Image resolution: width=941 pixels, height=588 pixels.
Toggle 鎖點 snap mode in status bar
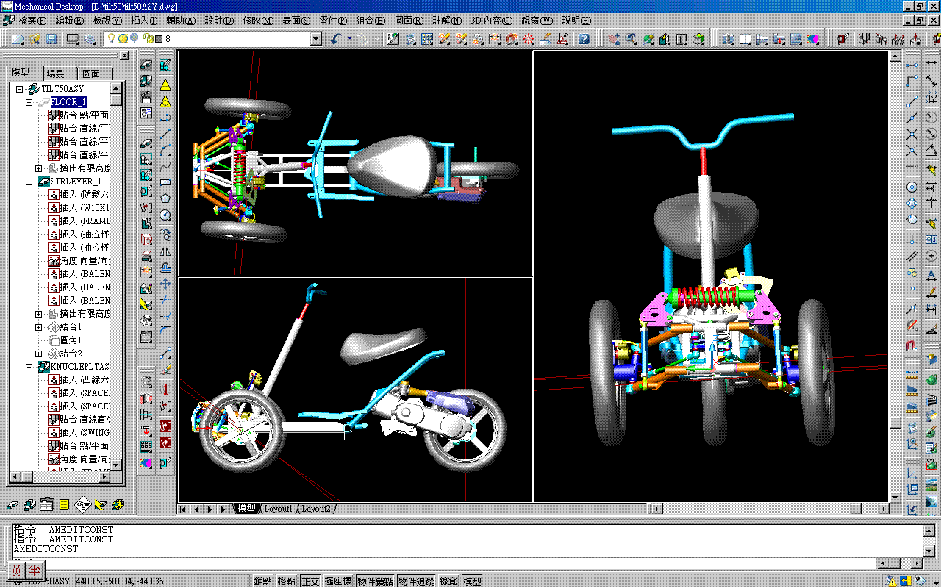[x=263, y=581]
